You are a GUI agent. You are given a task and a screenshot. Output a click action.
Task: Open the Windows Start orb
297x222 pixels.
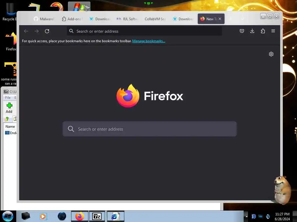(x=8, y=216)
